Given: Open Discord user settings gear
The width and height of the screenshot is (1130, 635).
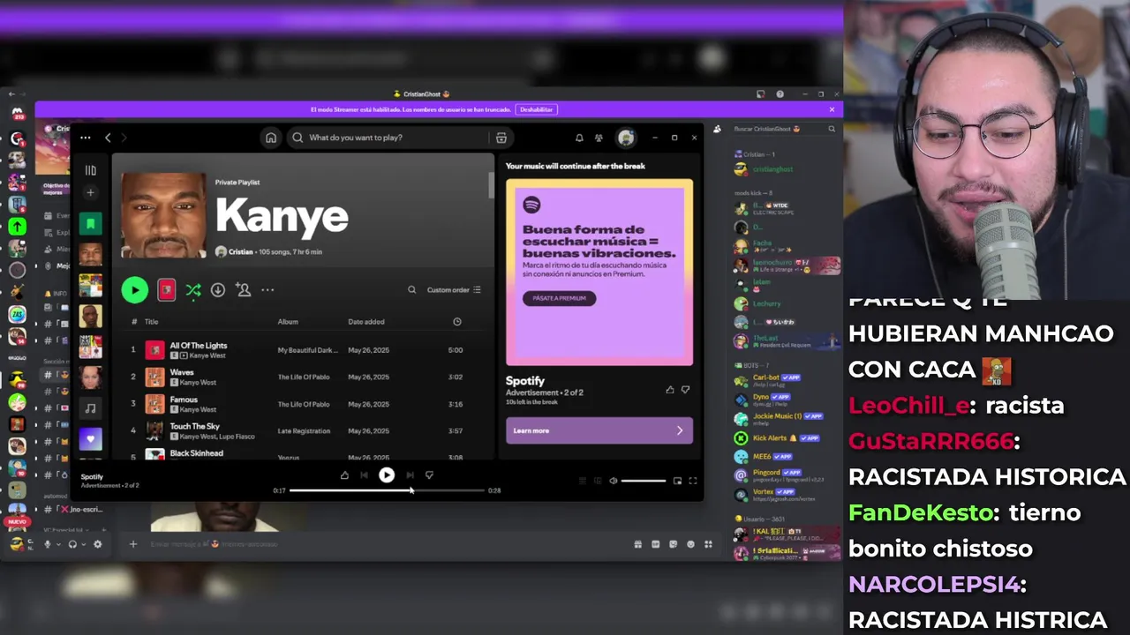Looking at the screenshot, I should [x=98, y=544].
